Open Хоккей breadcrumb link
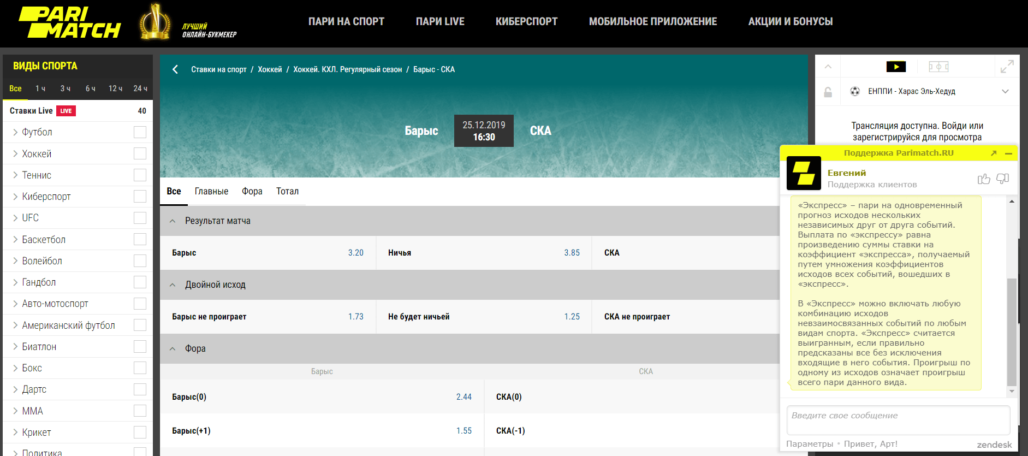The height and width of the screenshot is (456, 1028). coord(270,69)
